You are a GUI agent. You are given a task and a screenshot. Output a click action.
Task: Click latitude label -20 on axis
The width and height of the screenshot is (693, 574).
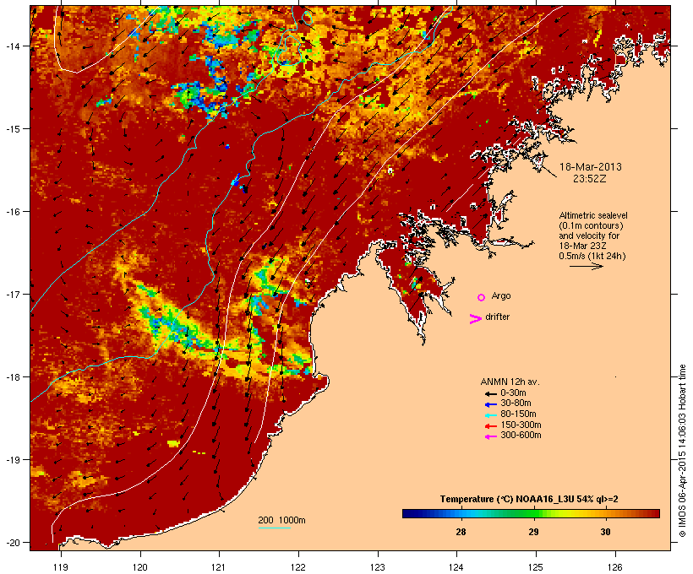(12, 543)
